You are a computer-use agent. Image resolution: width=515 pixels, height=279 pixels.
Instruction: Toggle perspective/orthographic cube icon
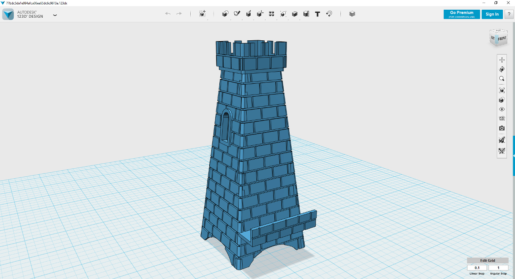coord(502,100)
